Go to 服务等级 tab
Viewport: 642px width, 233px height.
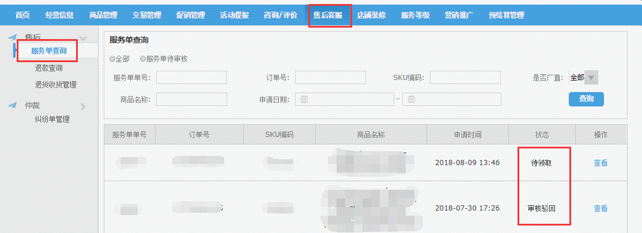[x=415, y=16]
